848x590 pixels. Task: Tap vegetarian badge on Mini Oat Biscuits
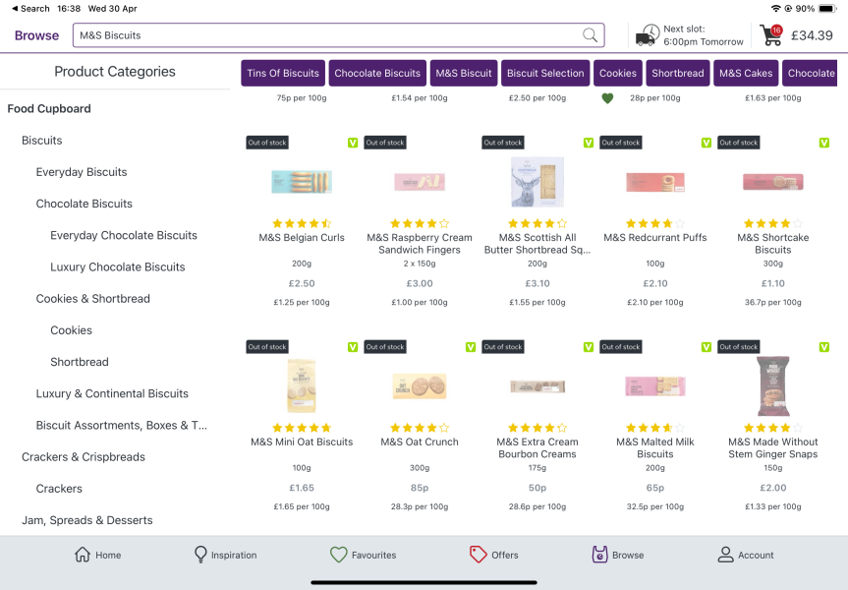(353, 347)
